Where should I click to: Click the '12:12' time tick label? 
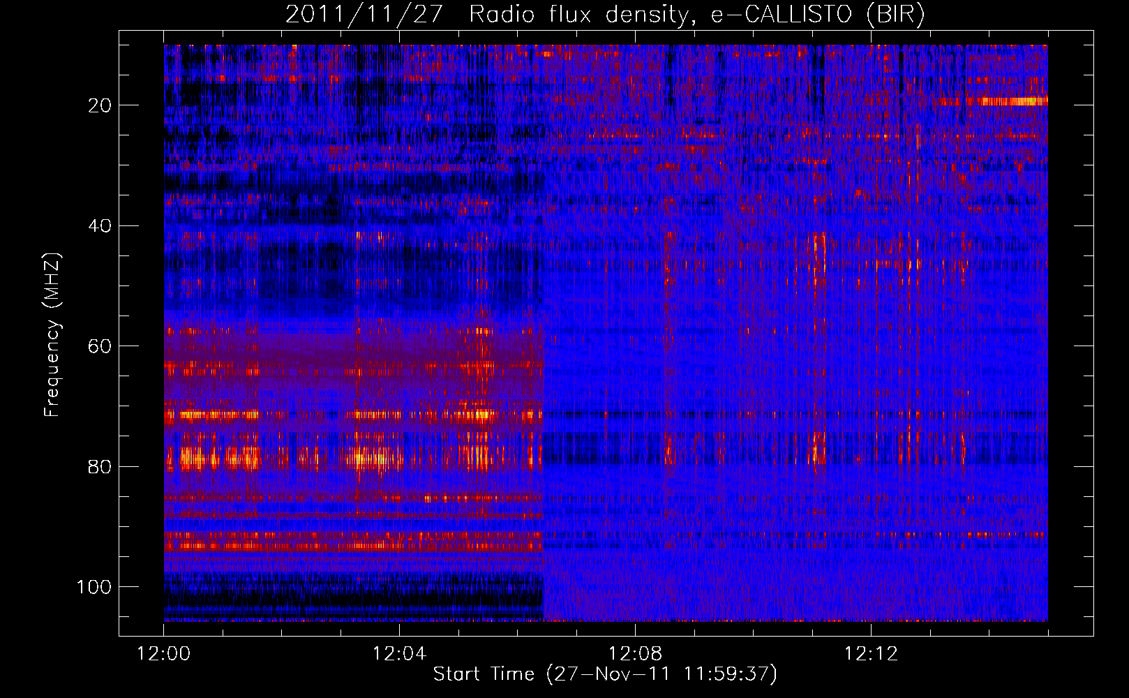[x=871, y=654]
